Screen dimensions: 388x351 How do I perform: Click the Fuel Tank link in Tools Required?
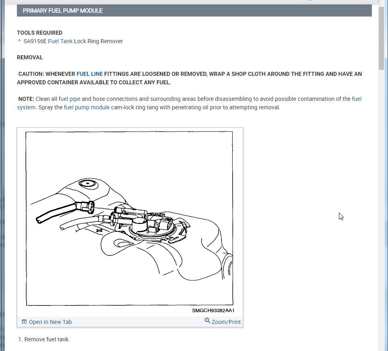(60, 41)
